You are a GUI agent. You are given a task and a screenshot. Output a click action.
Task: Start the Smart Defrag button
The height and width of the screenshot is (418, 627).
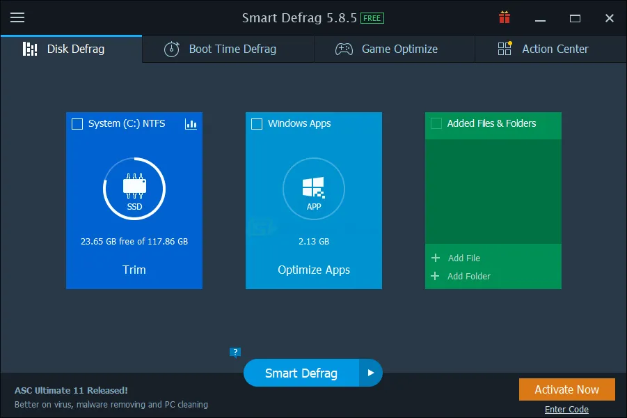tap(301, 373)
